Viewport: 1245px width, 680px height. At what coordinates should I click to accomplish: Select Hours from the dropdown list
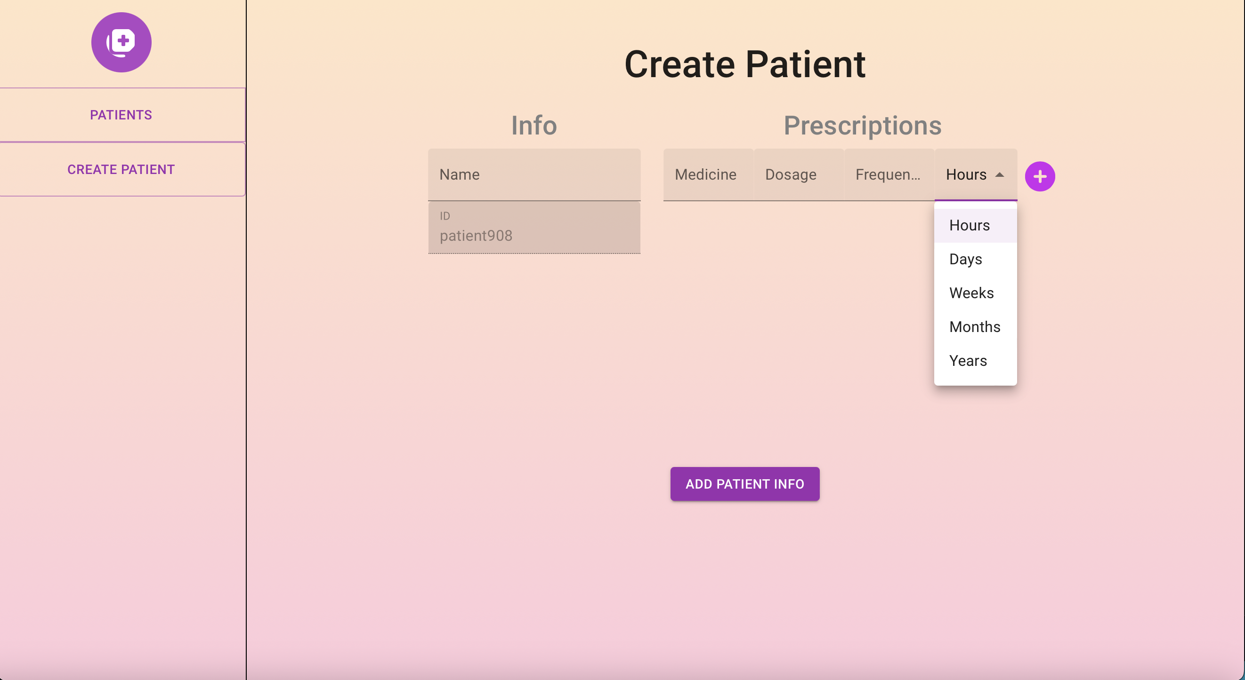coord(970,225)
